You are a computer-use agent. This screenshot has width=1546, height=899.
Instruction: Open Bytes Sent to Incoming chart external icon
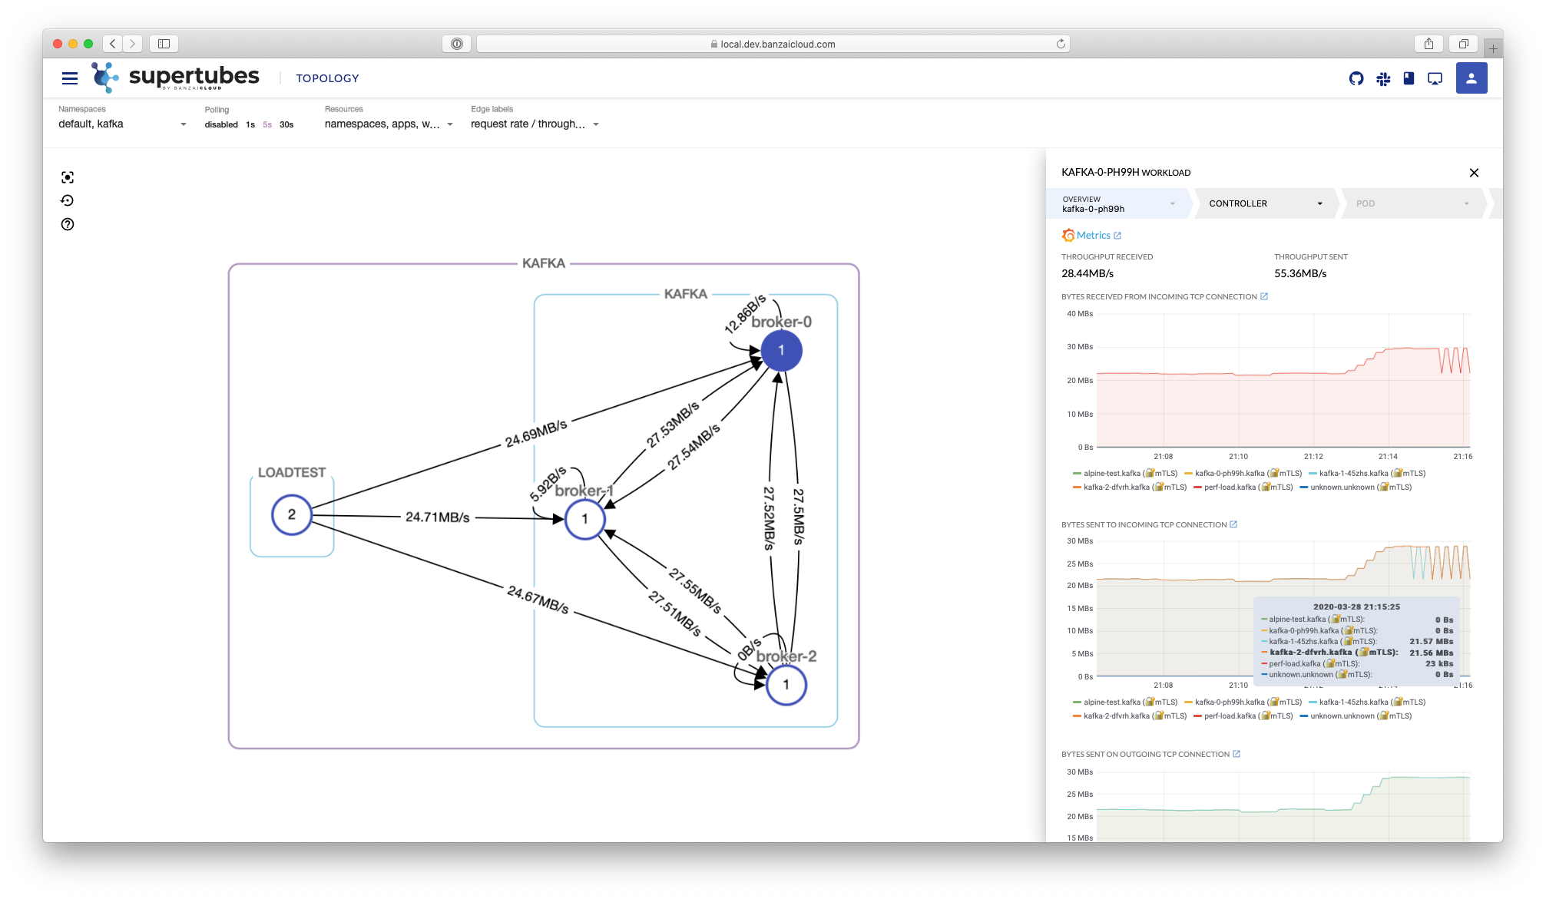[x=1233, y=524]
